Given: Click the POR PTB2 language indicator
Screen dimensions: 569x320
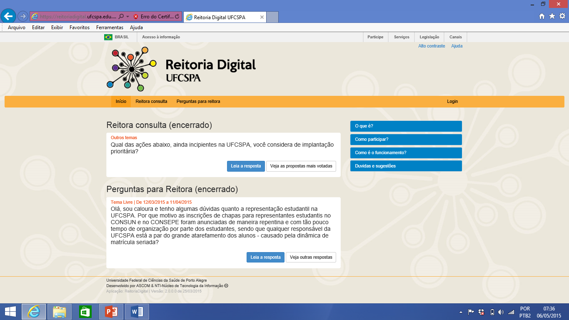Looking at the screenshot, I should coord(525,312).
